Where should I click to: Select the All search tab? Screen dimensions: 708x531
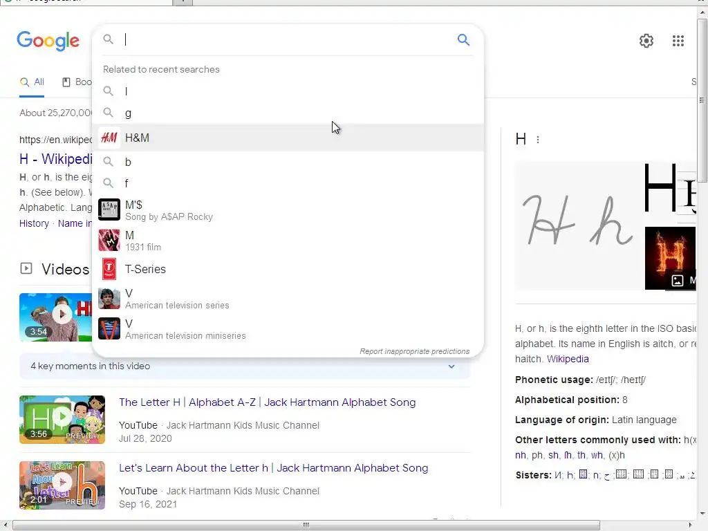point(32,82)
